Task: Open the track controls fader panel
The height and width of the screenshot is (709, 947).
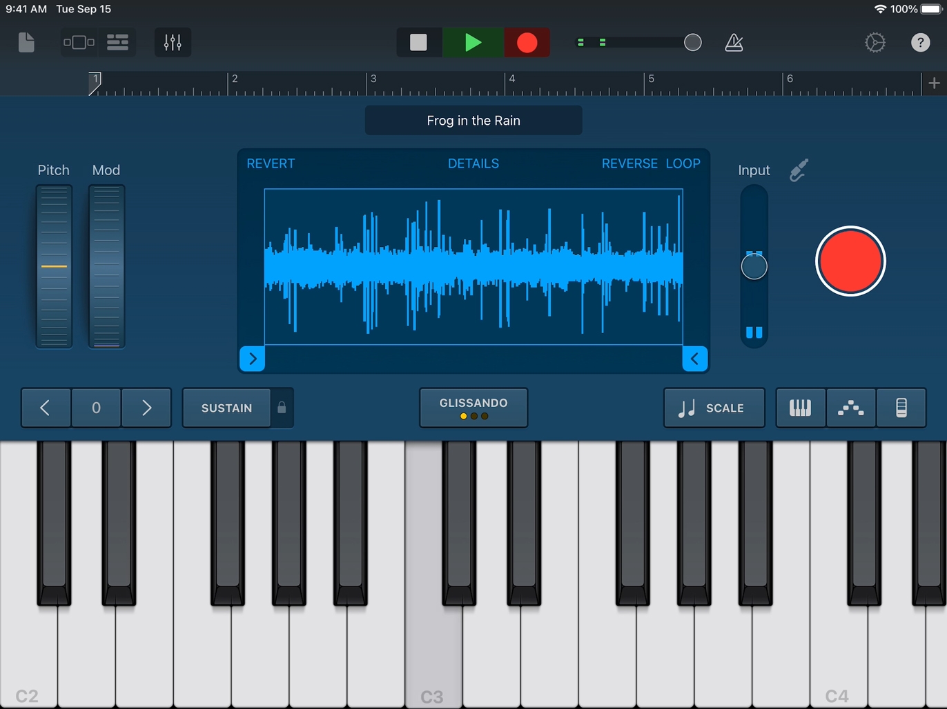Action: tap(171, 42)
